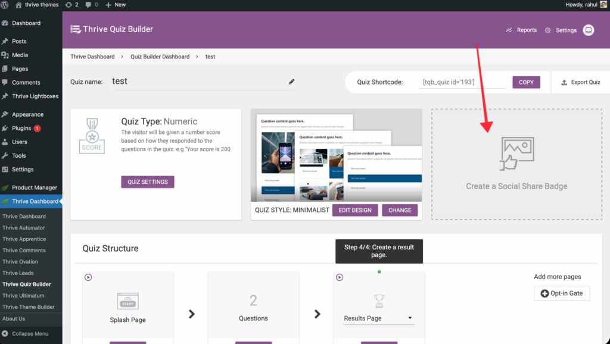Click the WordPress logo in admin bar

click(7, 5)
